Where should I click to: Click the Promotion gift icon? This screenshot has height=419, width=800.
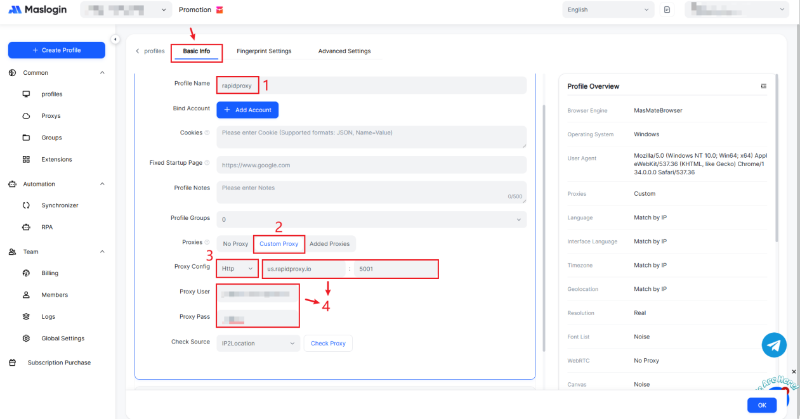click(220, 10)
